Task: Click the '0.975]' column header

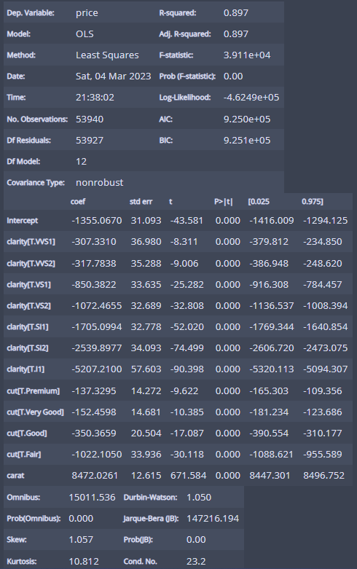Action: point(312,202)
